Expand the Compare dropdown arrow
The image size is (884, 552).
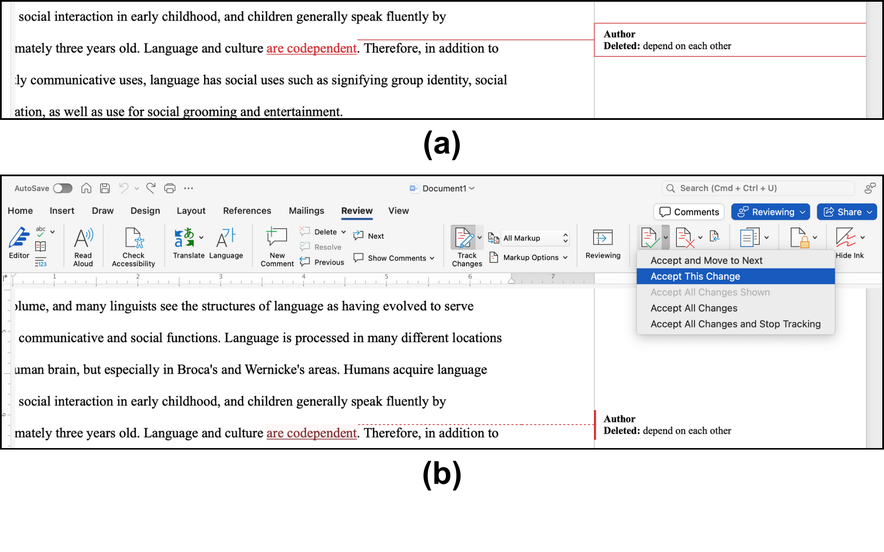coord(767,237)
